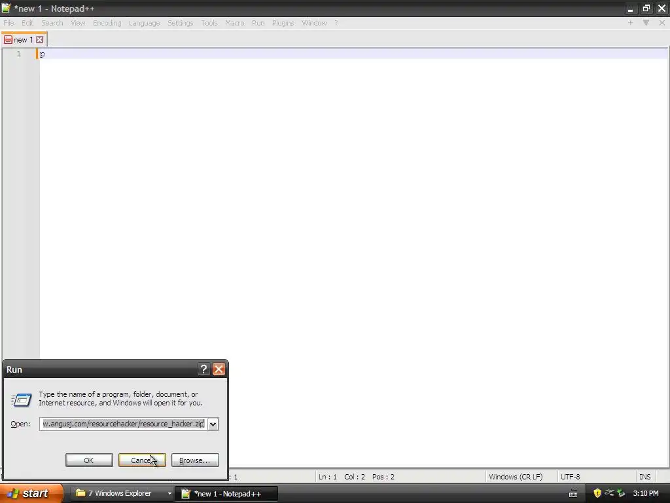Open the Window menu
Viewport: 670px width, 503px height.
click(x=314, y=23)
